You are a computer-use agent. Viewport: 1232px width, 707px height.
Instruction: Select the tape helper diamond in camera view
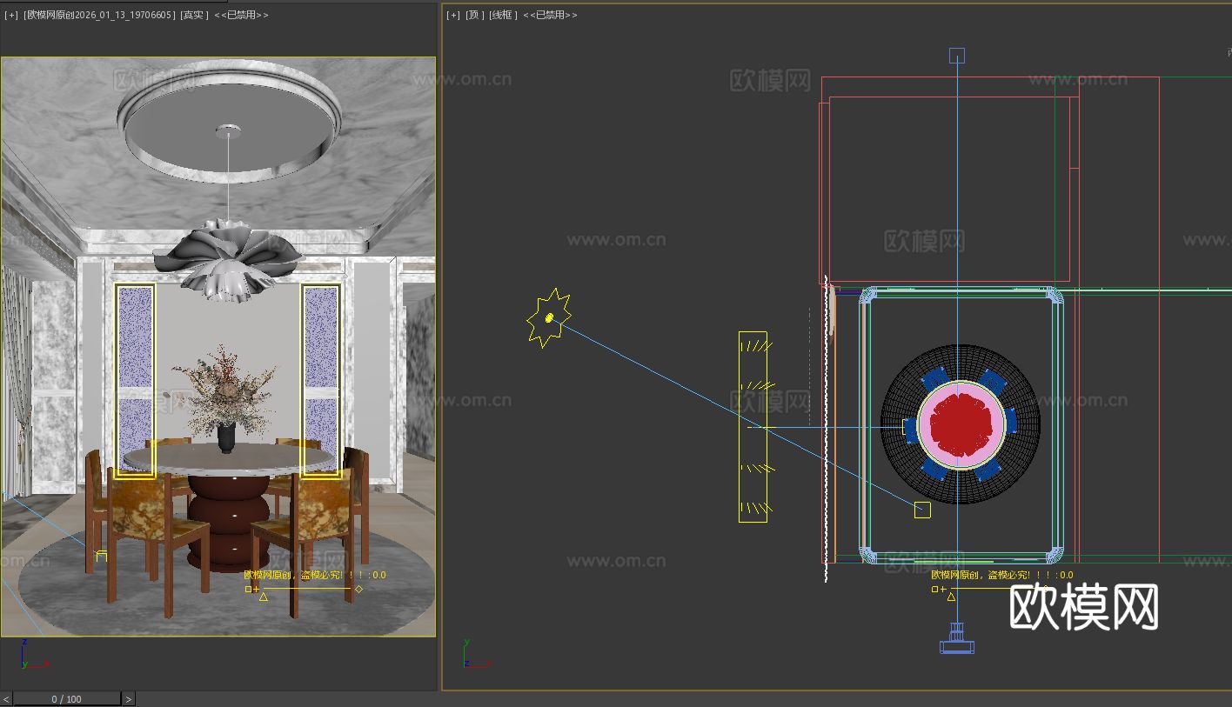point(358,589)
